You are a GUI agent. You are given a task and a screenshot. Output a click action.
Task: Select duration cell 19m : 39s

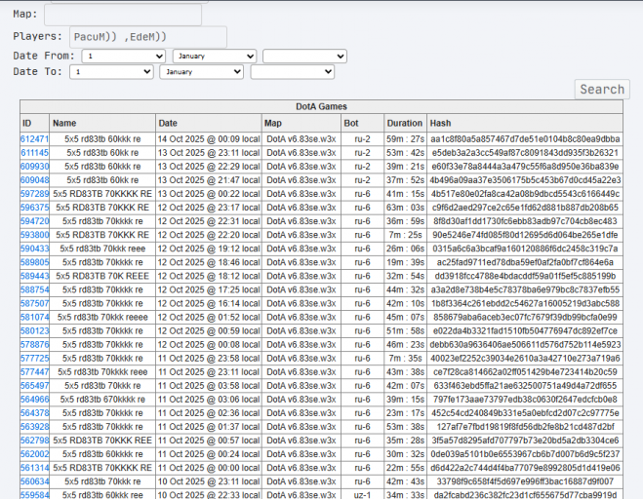(405, 262)
